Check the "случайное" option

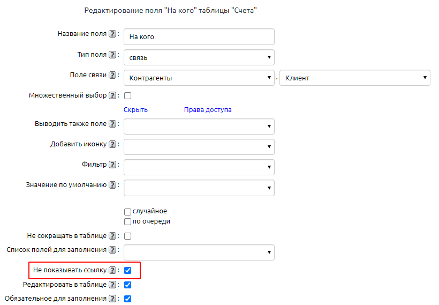(x=128, y=211)
